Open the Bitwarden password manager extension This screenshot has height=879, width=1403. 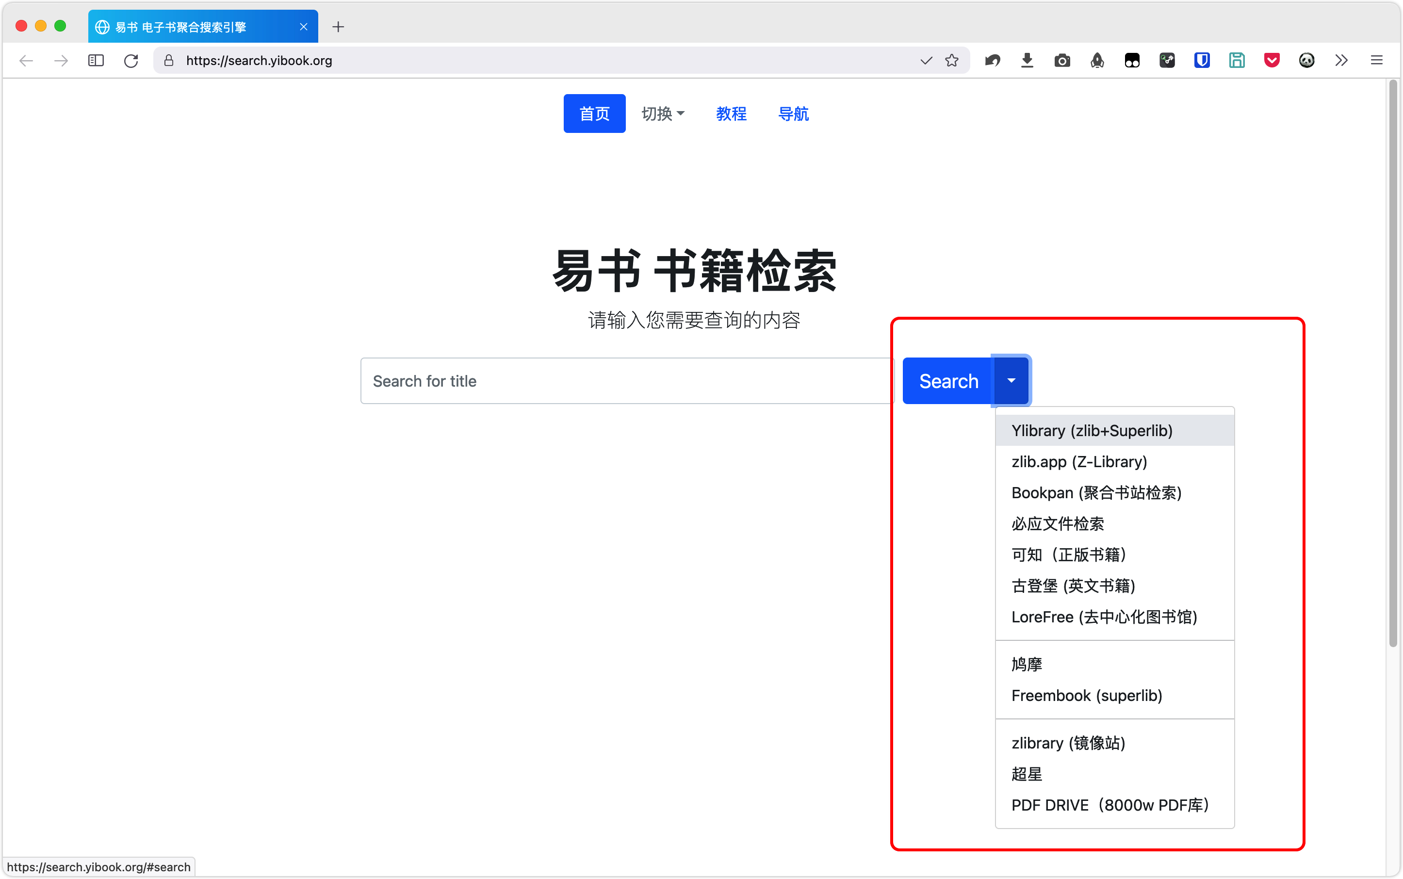pyautogui.click(x=1202, y=61)
